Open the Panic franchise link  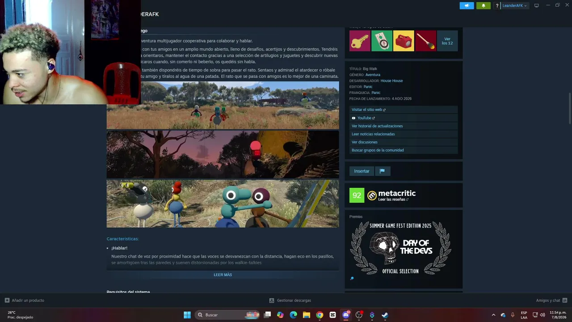(x=376, y=93)
